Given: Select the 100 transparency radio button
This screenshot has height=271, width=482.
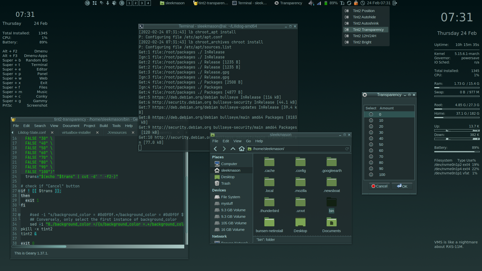Looking at the screenshot, I should pyautogui.click(x=371, y=175).
